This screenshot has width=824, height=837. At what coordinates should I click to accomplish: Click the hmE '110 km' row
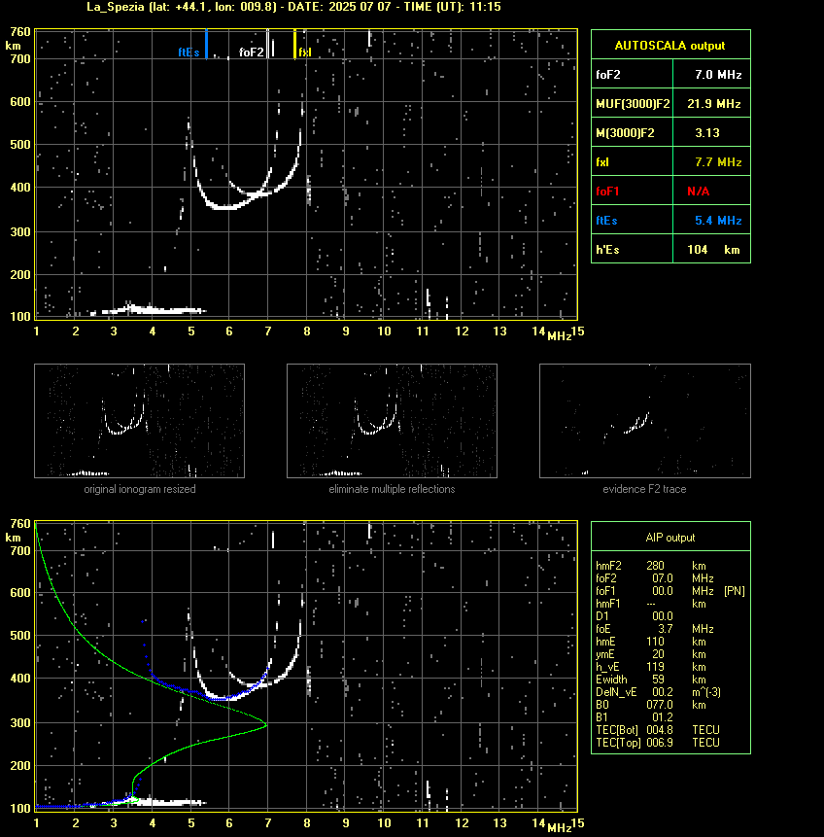coord(651,642)
